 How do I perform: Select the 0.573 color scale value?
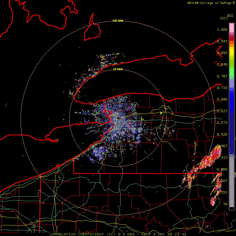tap(222, 123)
